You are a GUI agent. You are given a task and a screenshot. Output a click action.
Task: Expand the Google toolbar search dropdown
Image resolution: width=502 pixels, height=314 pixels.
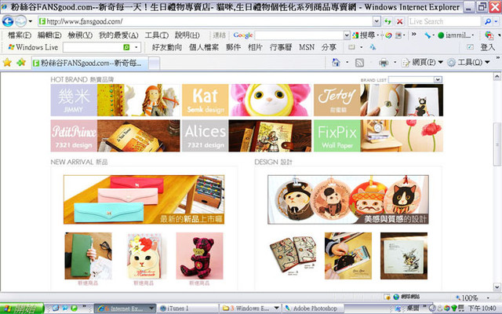pos(347,35)
